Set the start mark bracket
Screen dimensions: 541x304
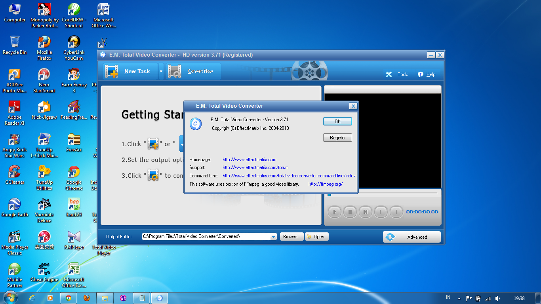381,212
